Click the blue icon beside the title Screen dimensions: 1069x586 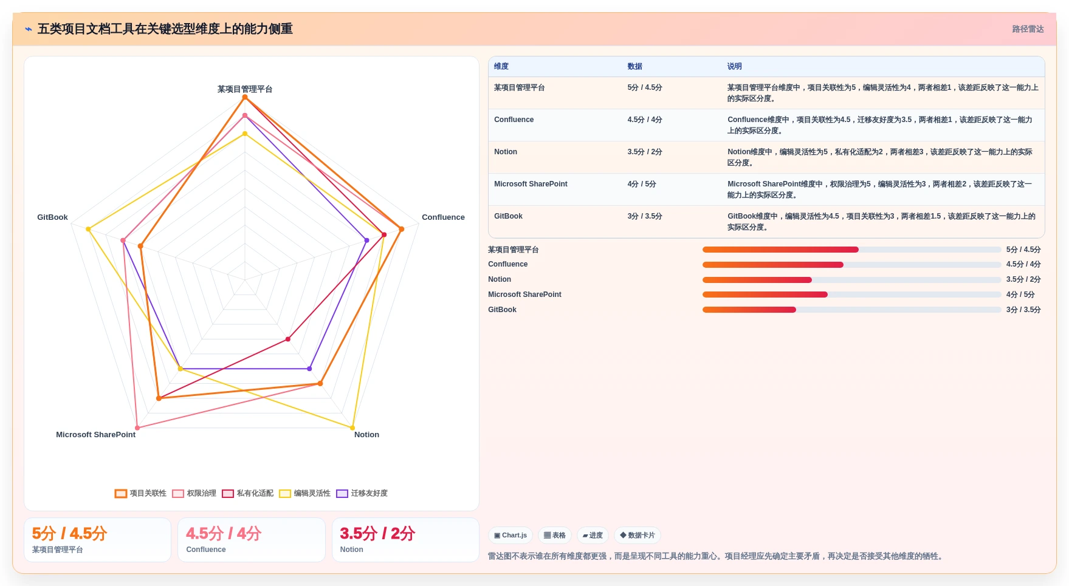click(29, 29)
